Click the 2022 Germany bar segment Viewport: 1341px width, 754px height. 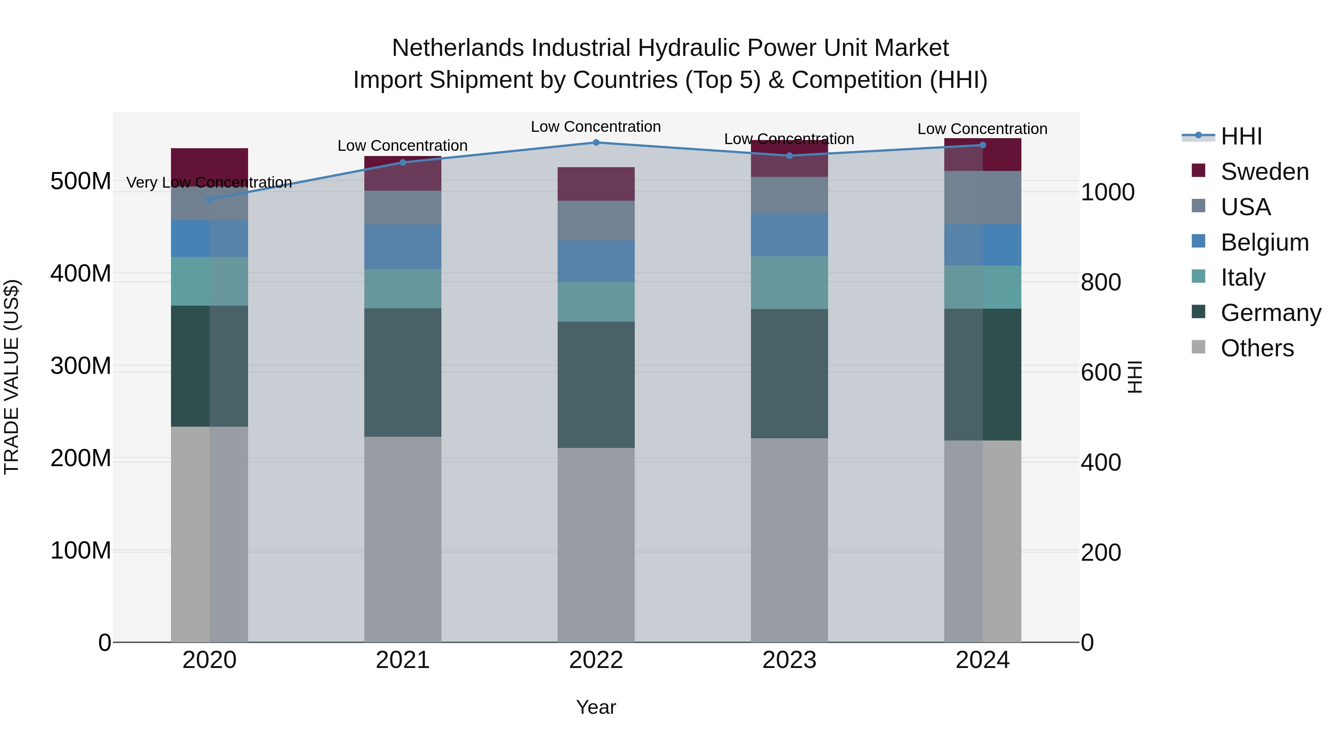click(x=596, y=385)
